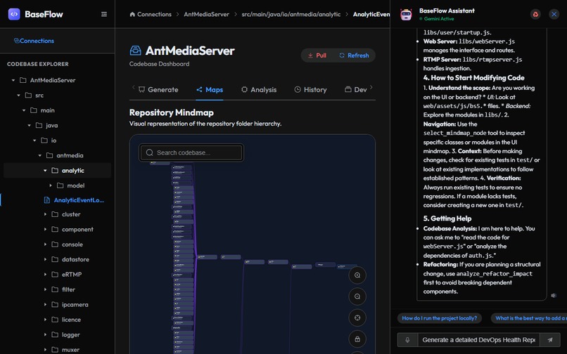This screenshot has height=354, width=567.
Task: Click the BaseFlow Assistant robot avatar
Action: tap(406, 14)
